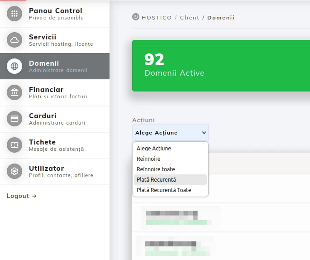Open the Financiar menu item
Screen dimensions: 310x260
pos(46,90)
